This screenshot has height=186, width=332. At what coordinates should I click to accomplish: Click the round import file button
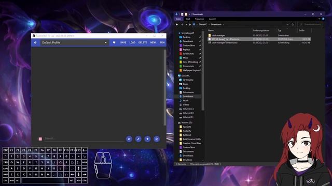pos(157,139)
